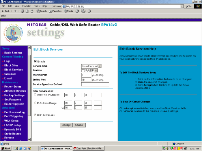
Task: Open the History icon in toolbar
Action: pyautogui.click(x=77, y=11)
